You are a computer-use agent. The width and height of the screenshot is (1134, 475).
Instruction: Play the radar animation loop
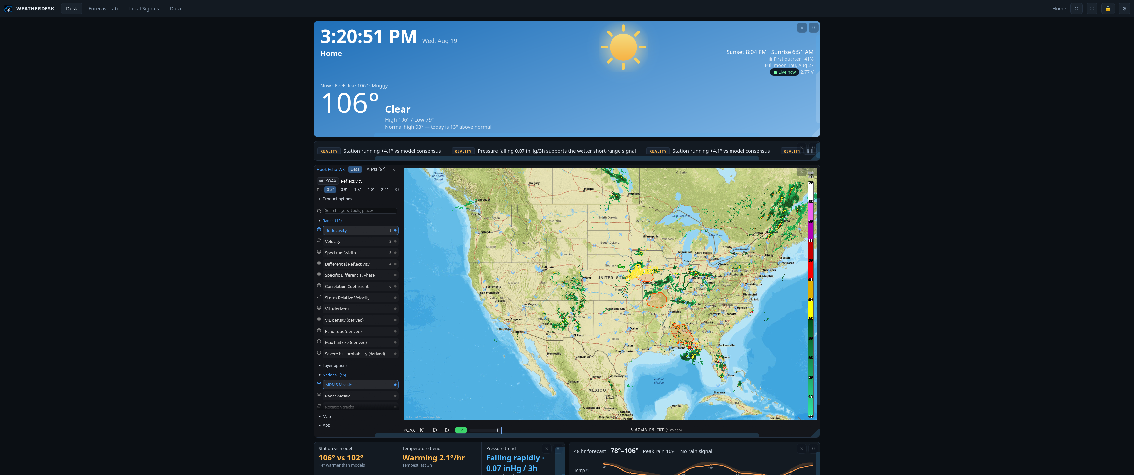pyautogui.click(x=435, y=430)
